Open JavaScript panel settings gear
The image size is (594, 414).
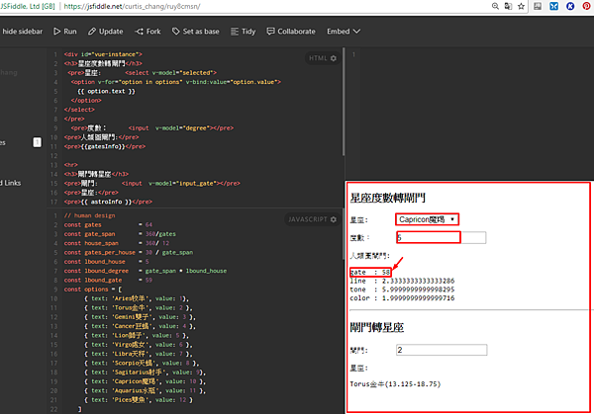pyautogui.click(x=334, y=219)
